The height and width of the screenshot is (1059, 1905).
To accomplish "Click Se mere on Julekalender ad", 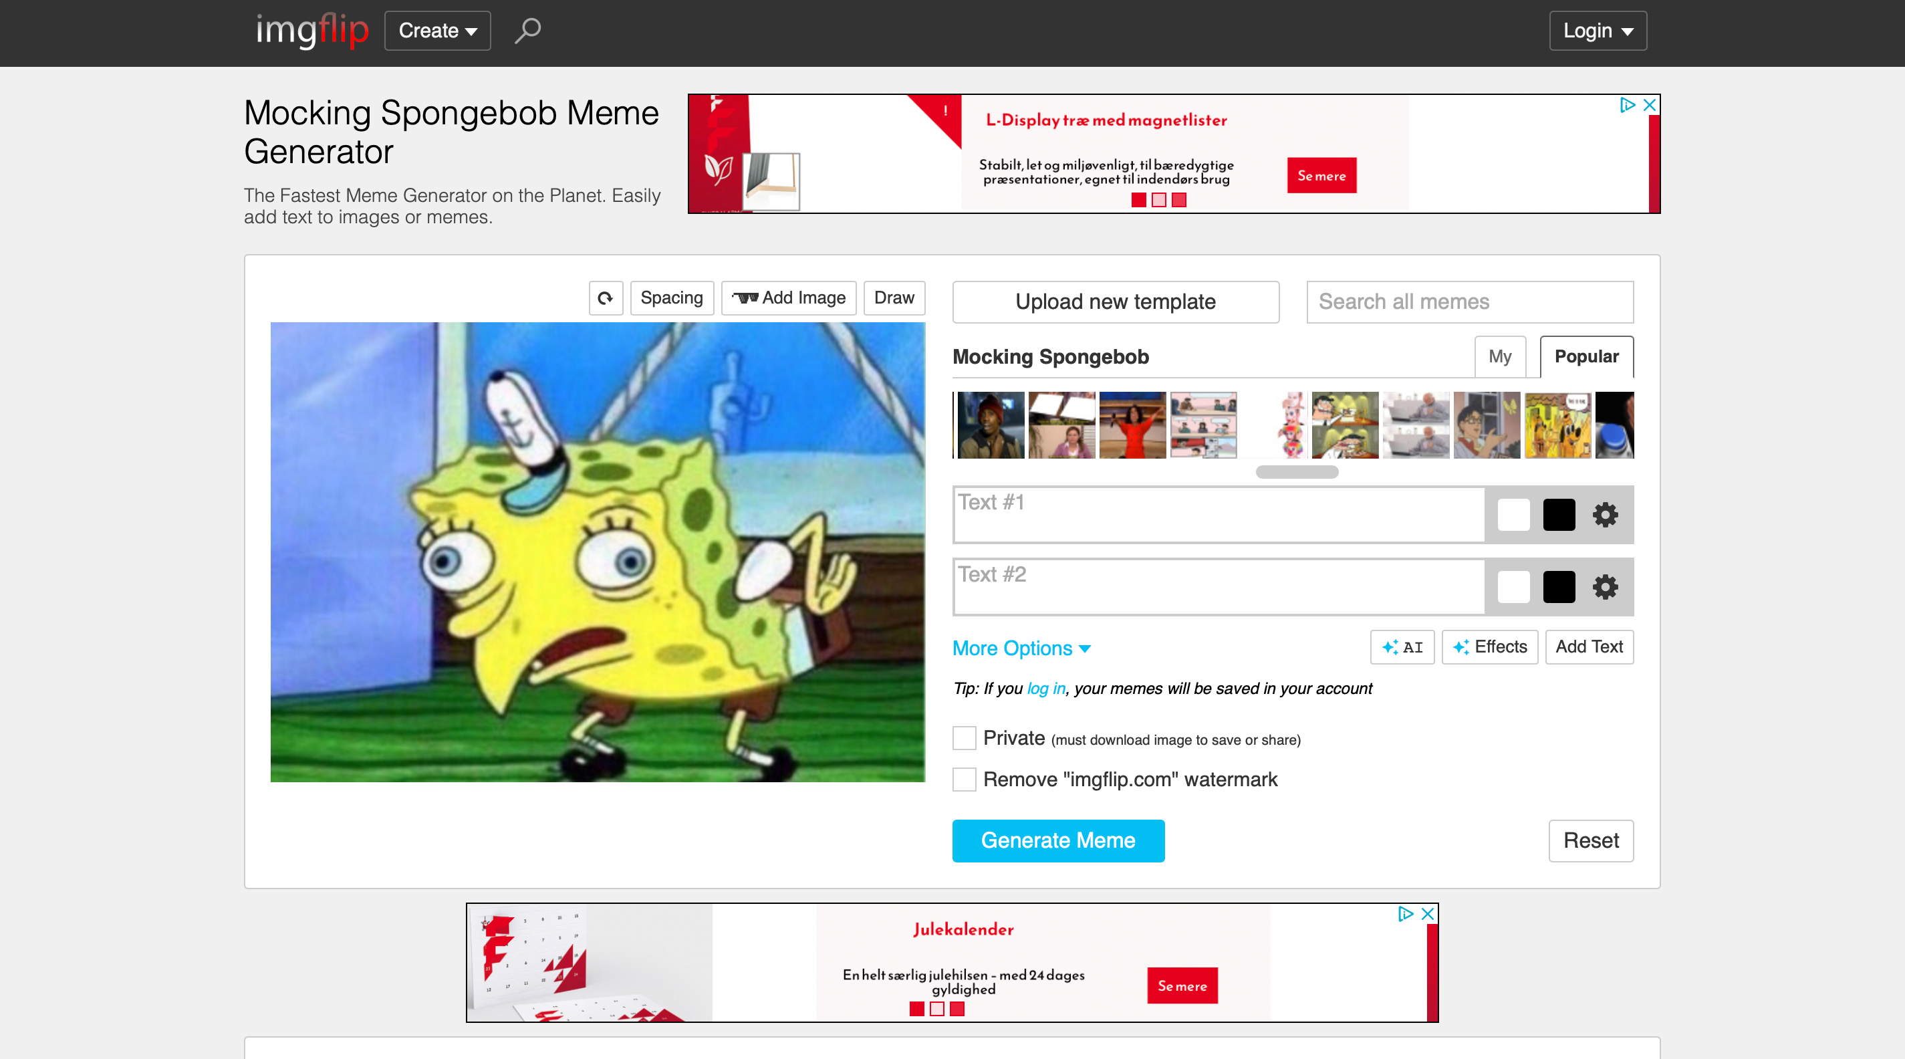I will tap(1182, 985).
